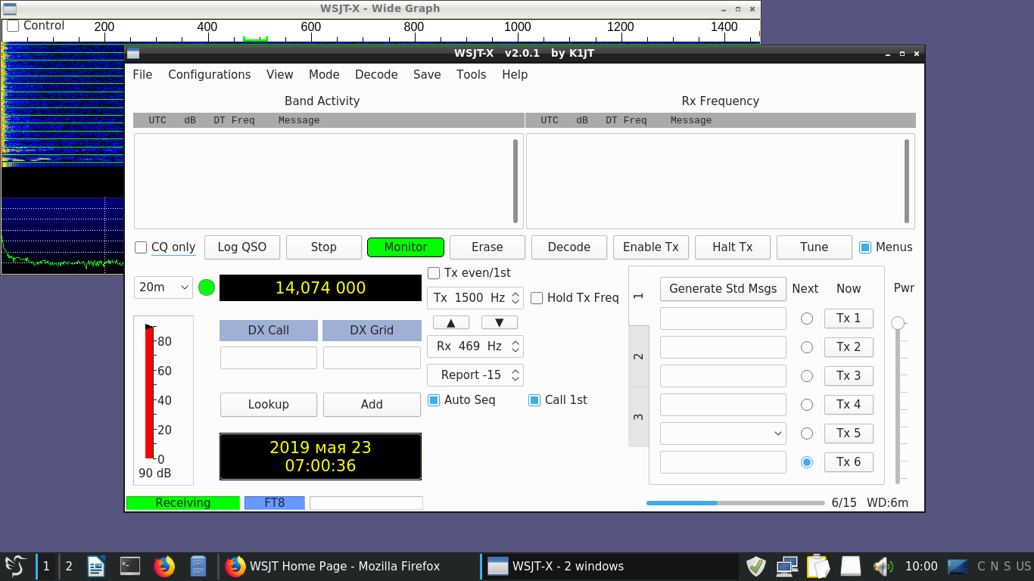Uncheck the Call 1st option
The height and width of the screenshot is (581, 1034).
coord(534,400)
